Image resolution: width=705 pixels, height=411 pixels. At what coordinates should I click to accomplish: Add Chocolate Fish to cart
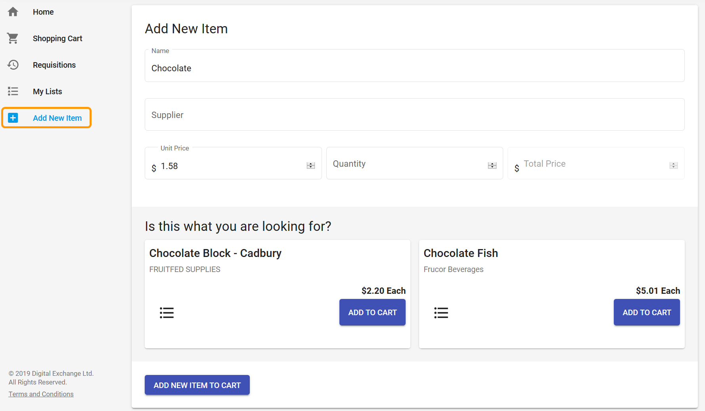click(647, 312)
